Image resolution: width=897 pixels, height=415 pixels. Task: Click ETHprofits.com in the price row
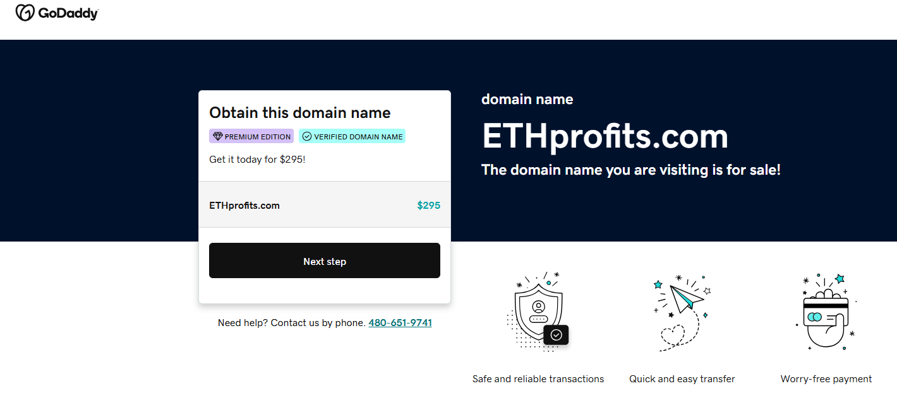tap(244, 205)
